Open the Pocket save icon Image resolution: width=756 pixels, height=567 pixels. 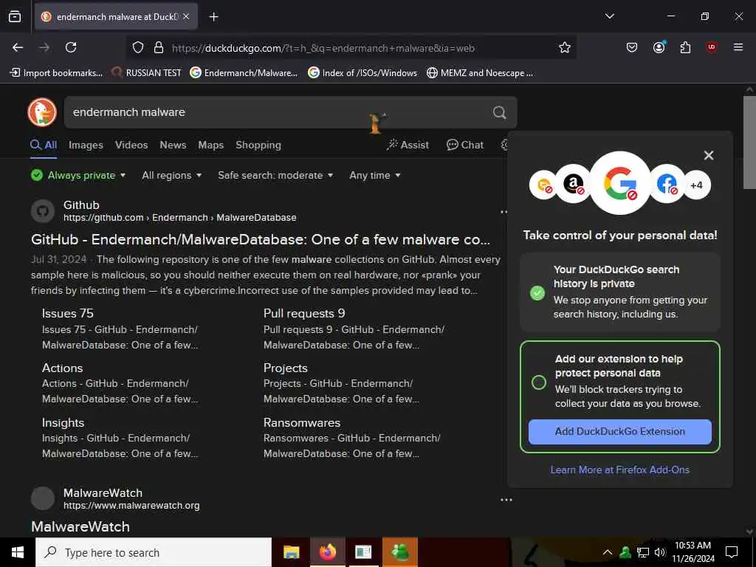point(632,47)
